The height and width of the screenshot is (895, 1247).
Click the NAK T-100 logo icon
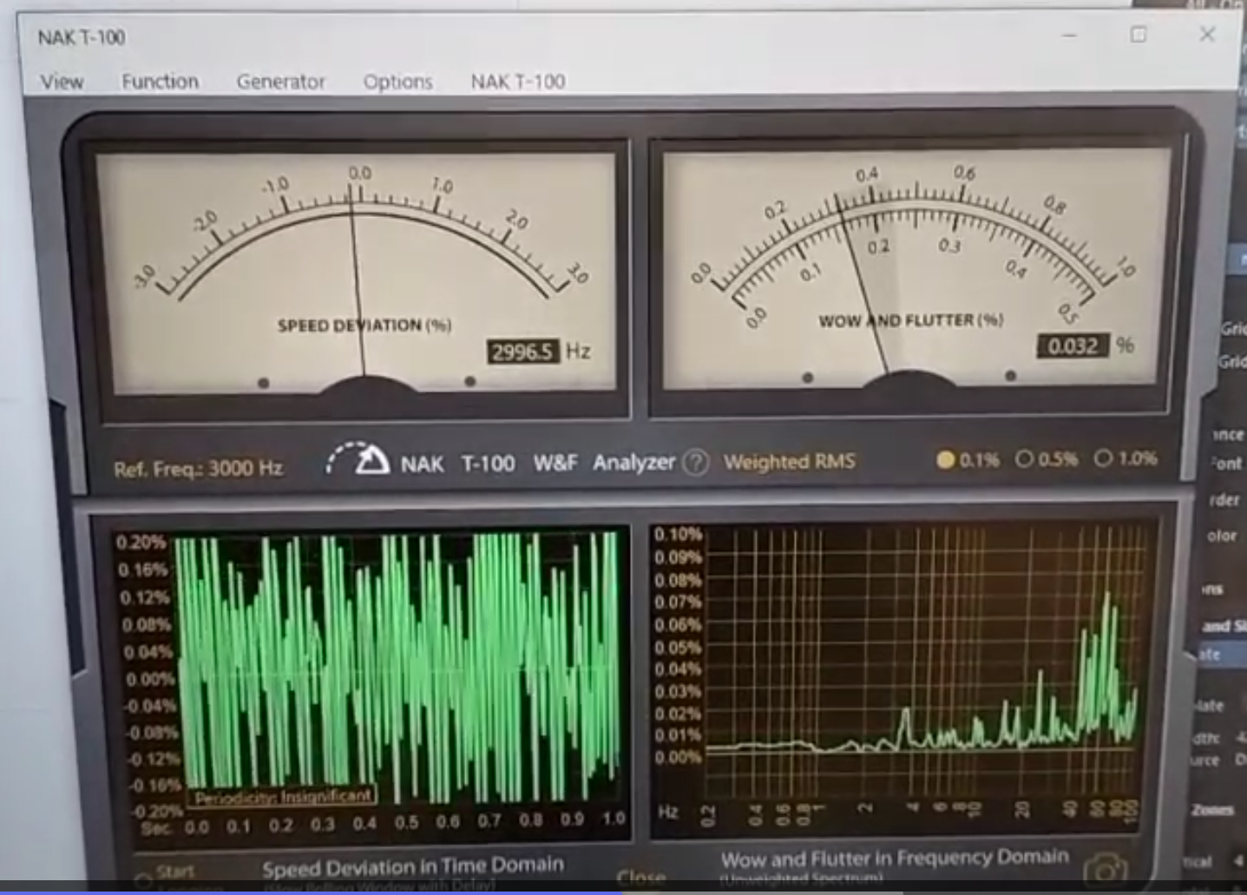(358, 459)
